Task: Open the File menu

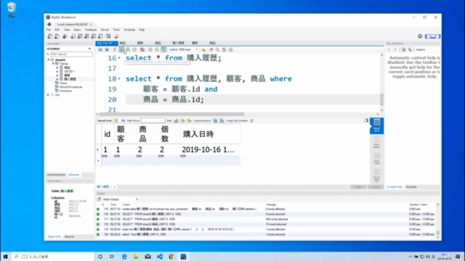Action: [x=49, y=30]
